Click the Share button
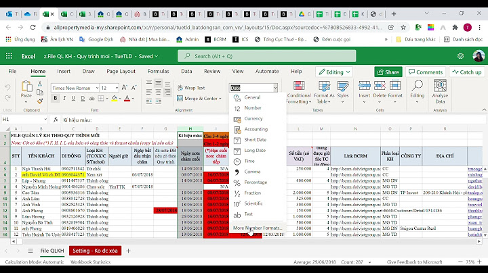The width and height of the screenshot is (488, 273). click(388, 72)
